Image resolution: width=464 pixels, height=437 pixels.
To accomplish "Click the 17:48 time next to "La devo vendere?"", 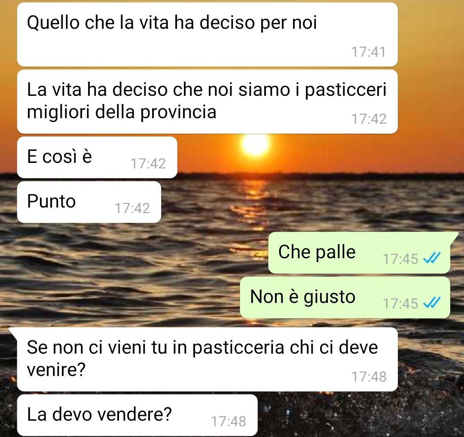I will tap(229, 422).
